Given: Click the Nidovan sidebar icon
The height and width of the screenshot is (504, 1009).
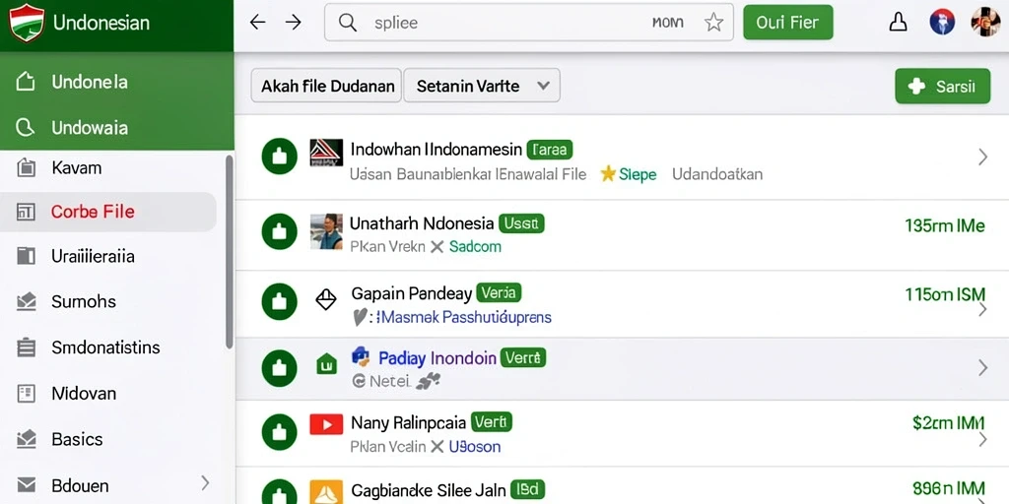Looking at the screenshot, I should point(26,394).
